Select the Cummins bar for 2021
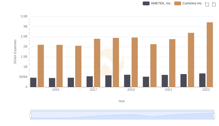This screenshot has height=126, width=219. (x=172, y=63)
